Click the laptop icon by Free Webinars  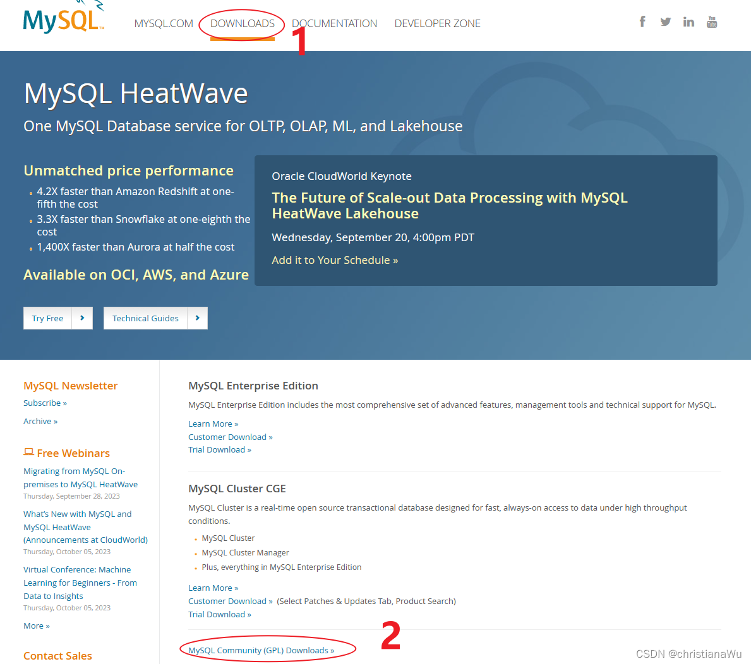point(28,452)
